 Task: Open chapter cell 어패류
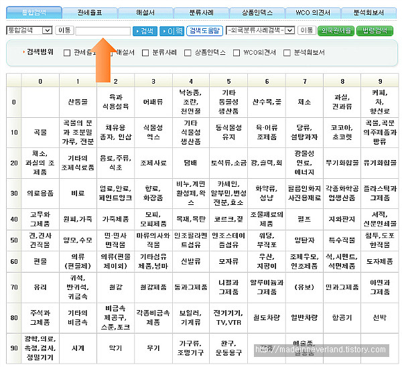click(x=153, y=102)
